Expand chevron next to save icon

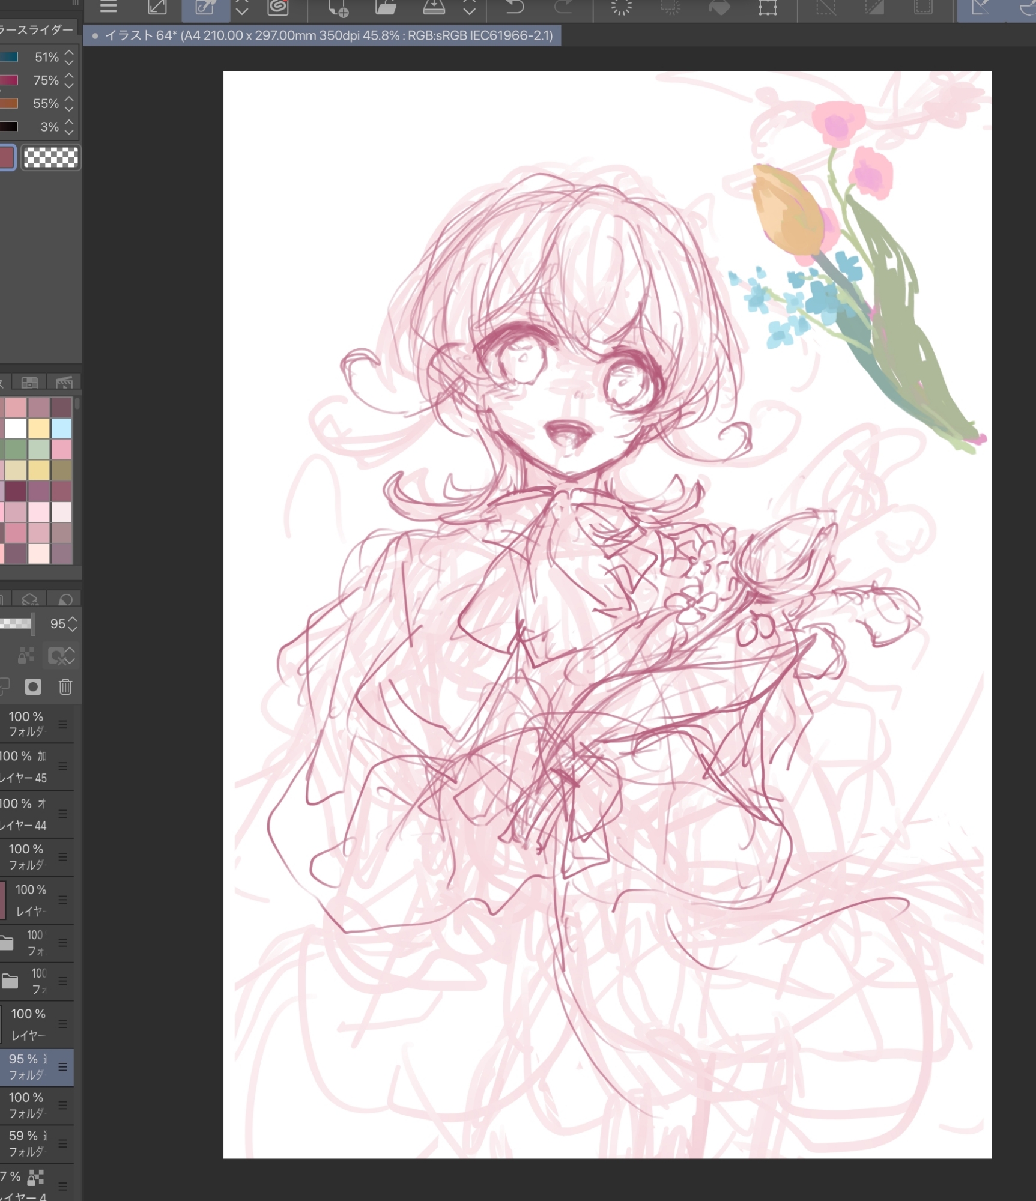click(x=469, y=7)
